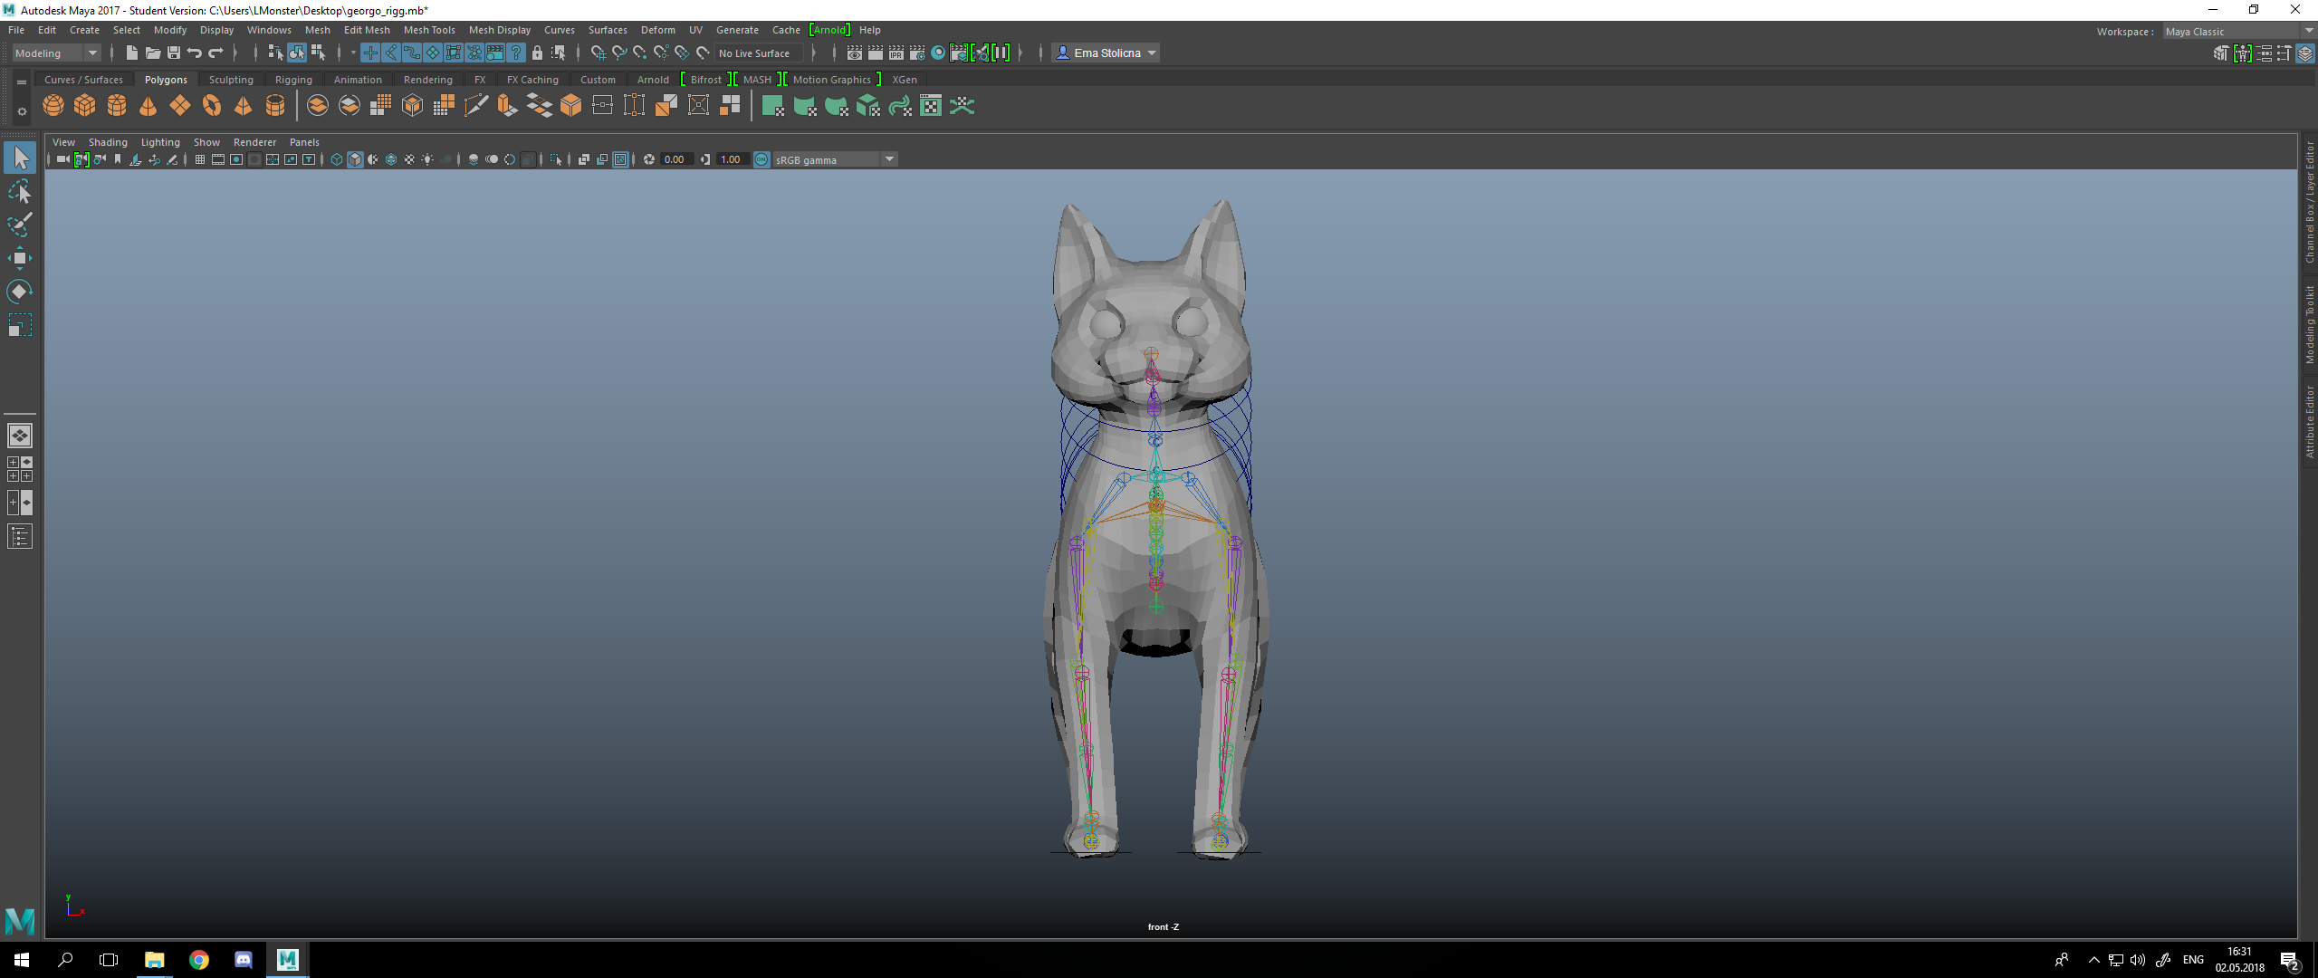
Task: Activate the Lasso select tool
Action: [x=19, y=191]
